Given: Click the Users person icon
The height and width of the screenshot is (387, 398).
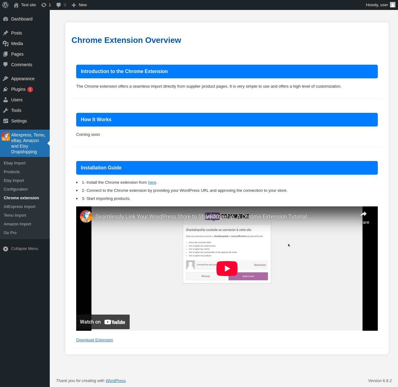Looking at the screenshot, I should click(6, 100).
